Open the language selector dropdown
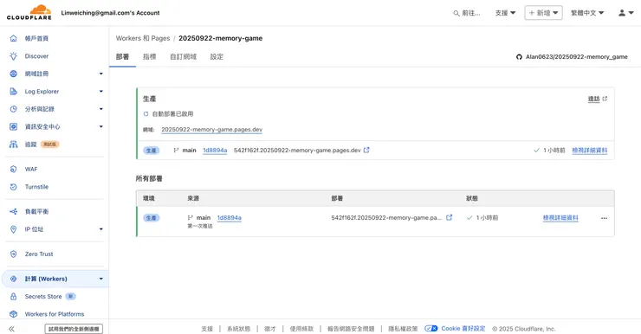Image resolution: width=641 pixels, height=334 pixels. pyautogui.click(x=587, y=13)
